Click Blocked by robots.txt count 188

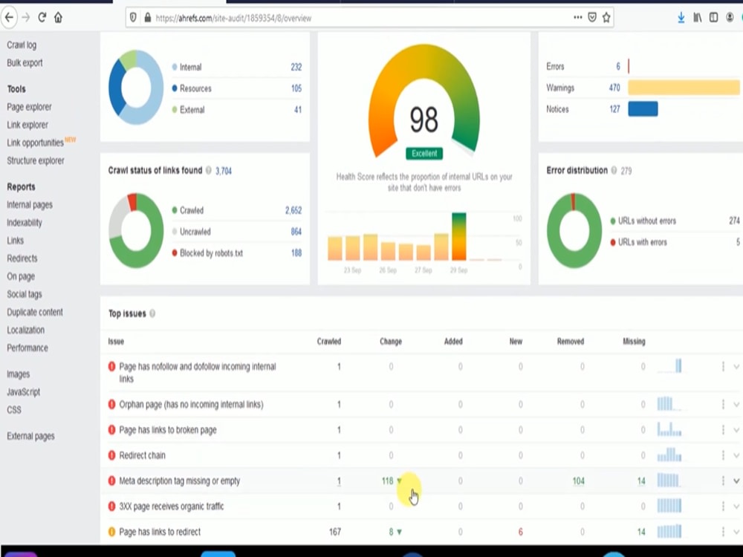[296, 253]
